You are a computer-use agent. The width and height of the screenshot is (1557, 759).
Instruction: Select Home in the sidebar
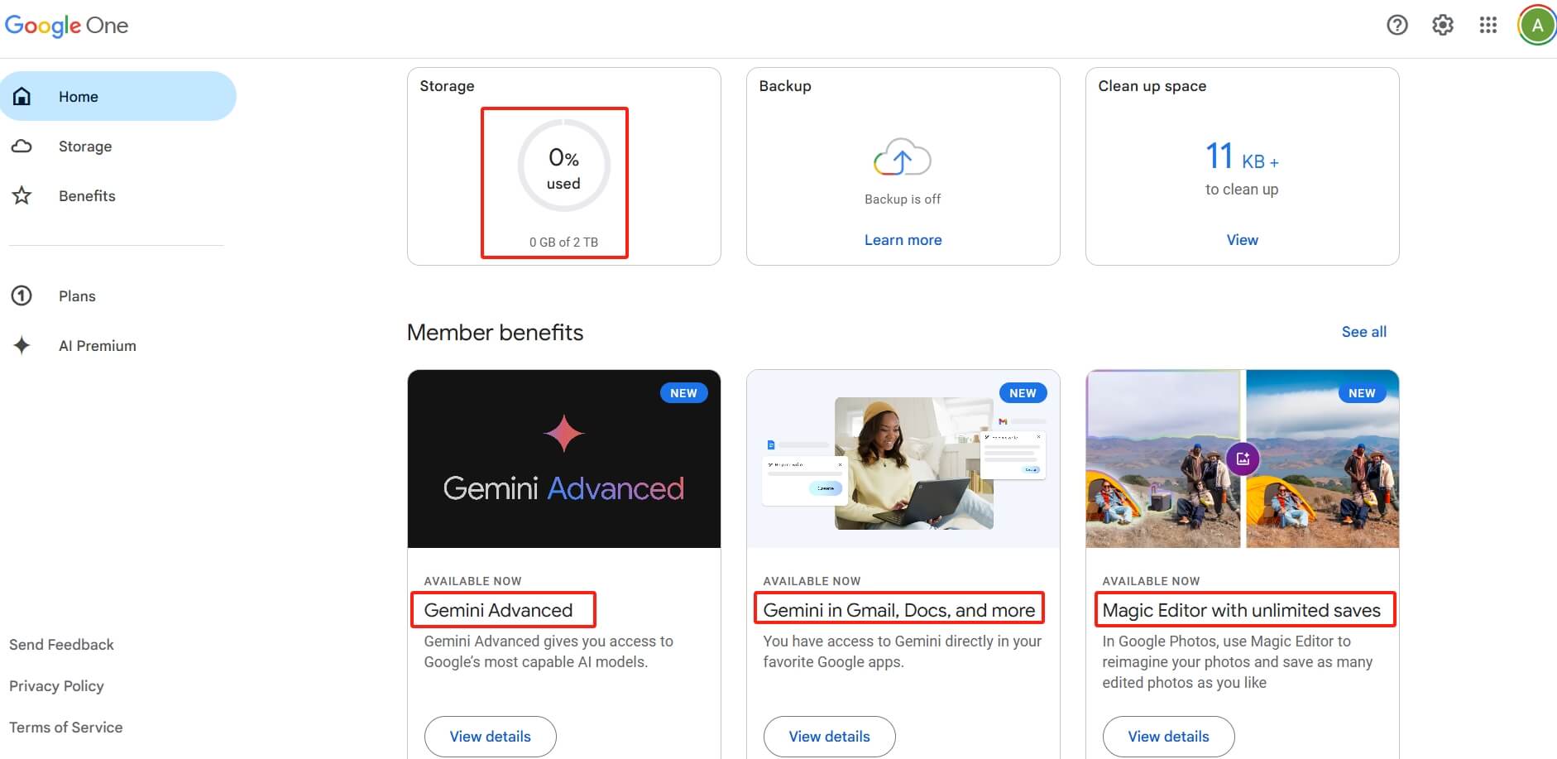click(x=118, y=96)
